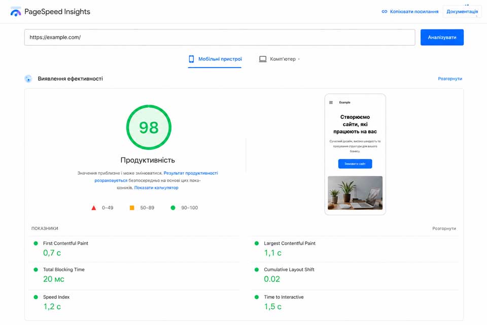Click Largest Contentful Paint value 1,1 с
This screenshot has height=325, width=487.
click(x=273, y=253)
